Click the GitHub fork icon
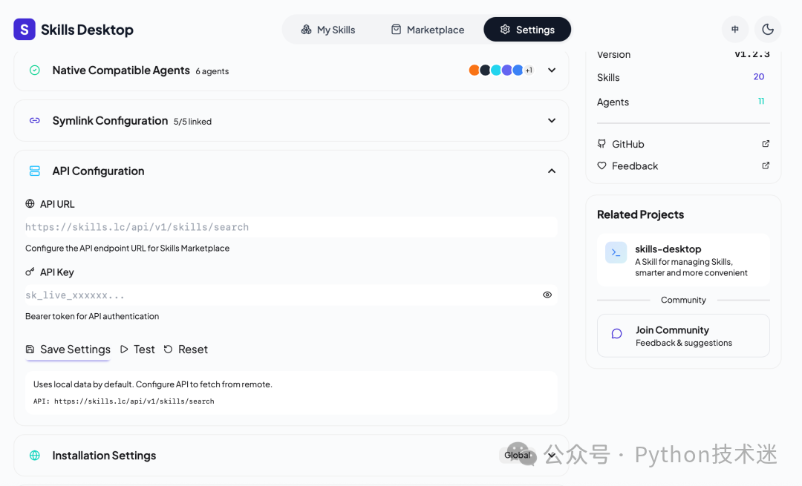802x486 pixels. pyautogui.click(x=601, y=144)
